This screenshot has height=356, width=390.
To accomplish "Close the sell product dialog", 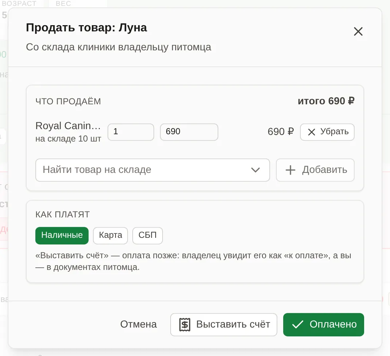I will point(358,31).
